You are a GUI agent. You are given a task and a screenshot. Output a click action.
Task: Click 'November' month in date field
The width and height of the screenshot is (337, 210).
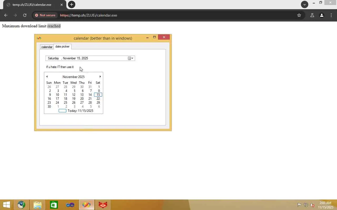coord(69,58)
